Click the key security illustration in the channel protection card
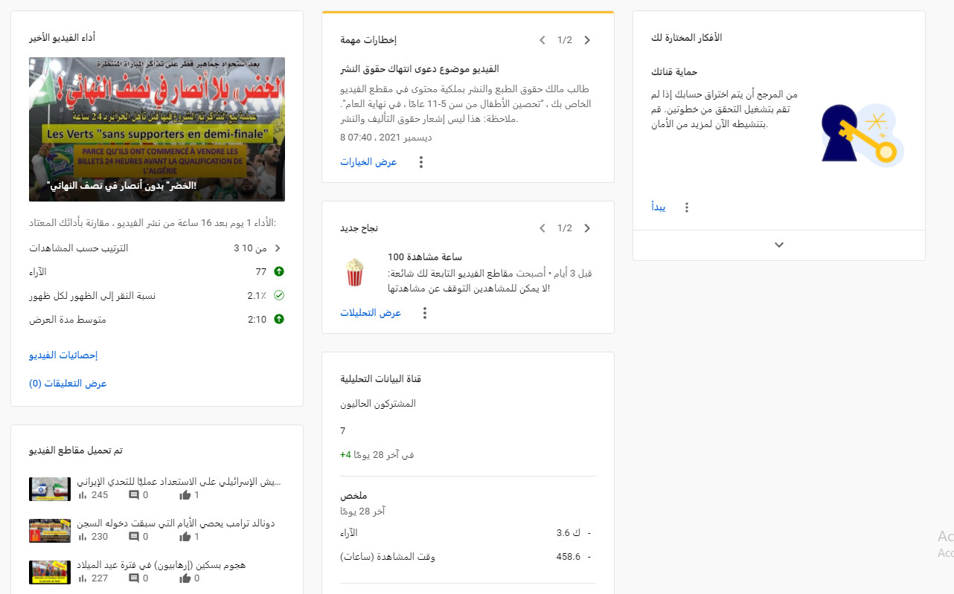This screenshot has height=594, width=954. tap(861, 132)
